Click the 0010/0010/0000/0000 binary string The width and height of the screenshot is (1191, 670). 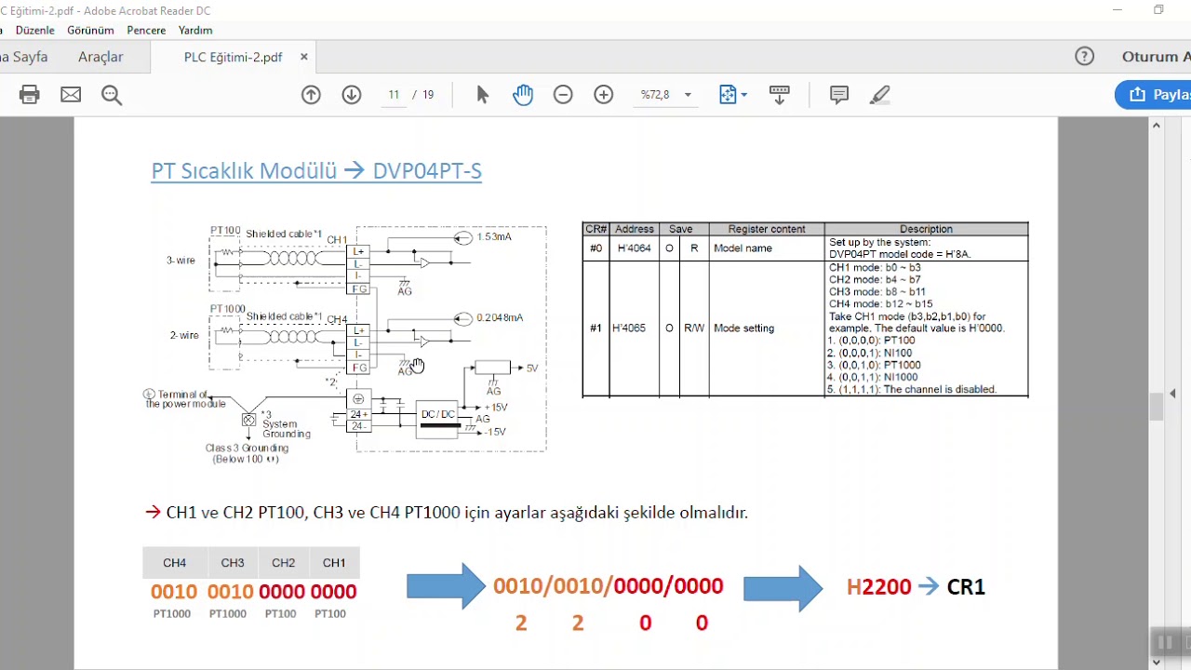tap(608, 586)
